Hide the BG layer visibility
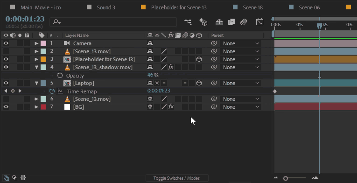 (6, 107)
